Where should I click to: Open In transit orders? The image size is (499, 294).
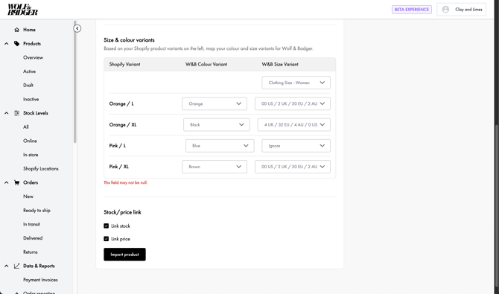31,224
